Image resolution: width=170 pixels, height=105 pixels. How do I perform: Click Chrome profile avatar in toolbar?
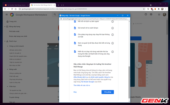162,9
